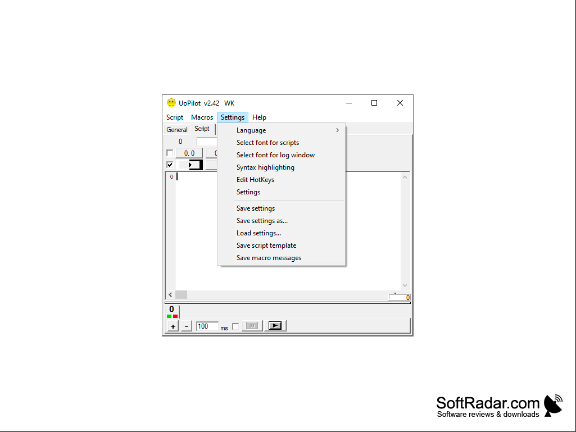576x432 pixels.
Task: Expand the Language submenu arrow
Action: [337, 130]
